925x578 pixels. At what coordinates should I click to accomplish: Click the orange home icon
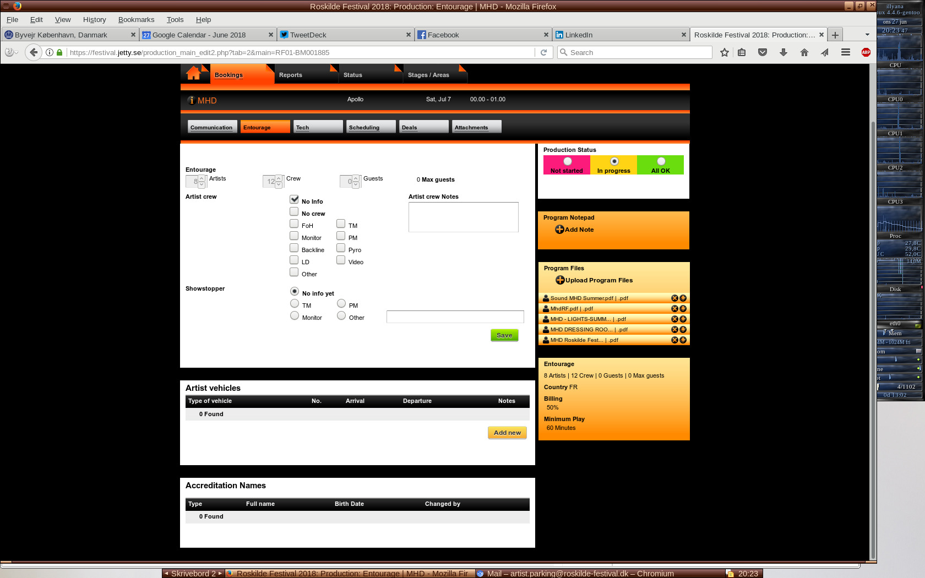pyautogui.click(x=193, y=74)
